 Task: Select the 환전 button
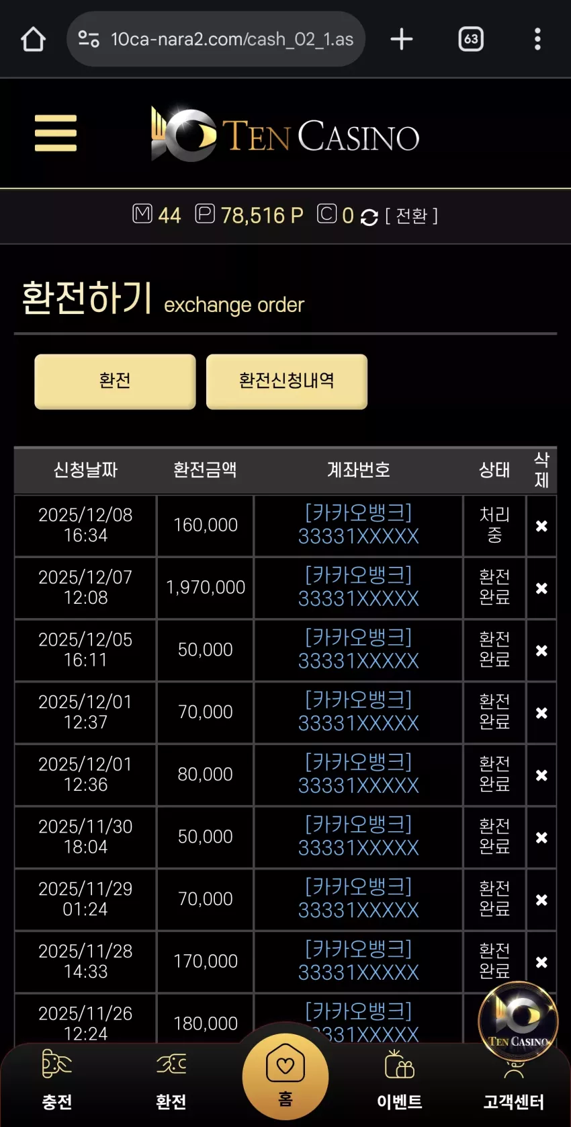pos(115,381)
